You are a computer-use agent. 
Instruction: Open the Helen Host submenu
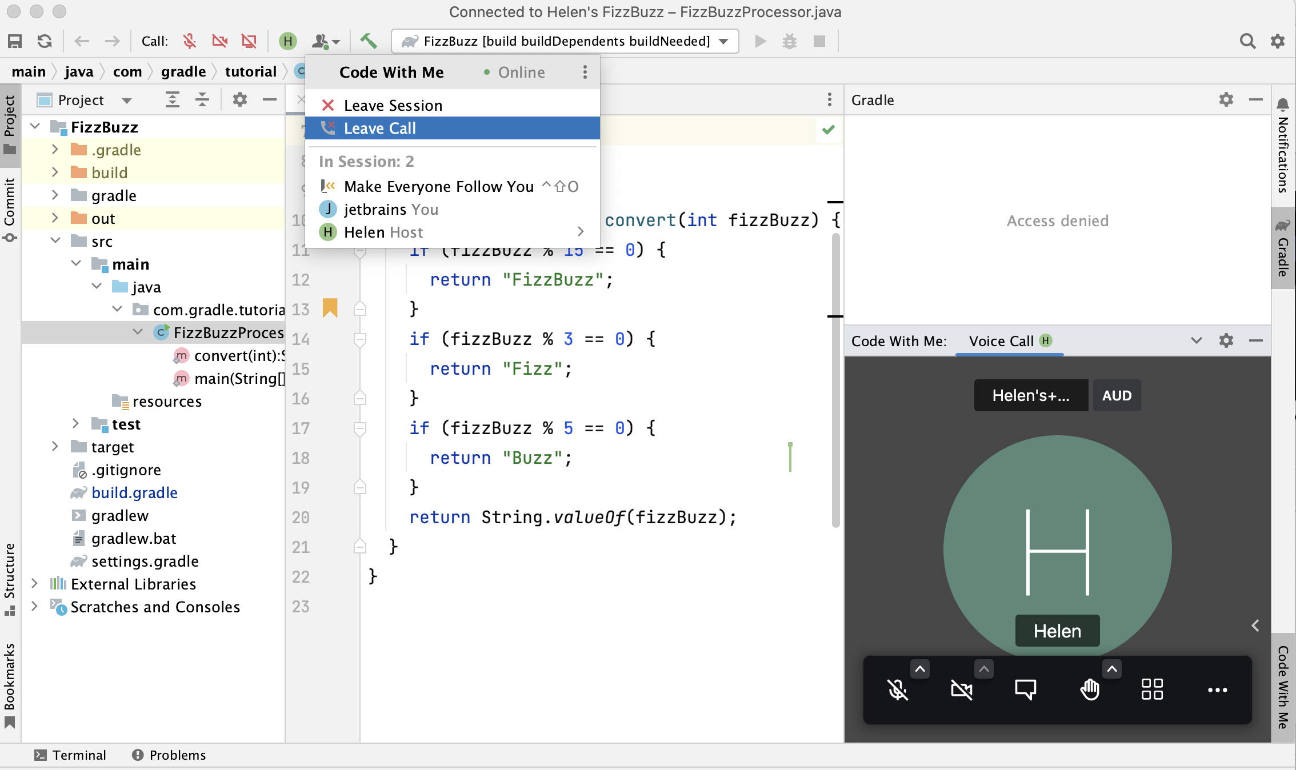coord(452,232)
